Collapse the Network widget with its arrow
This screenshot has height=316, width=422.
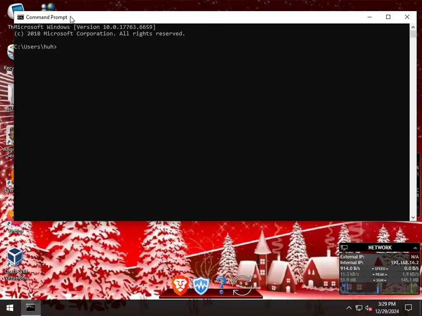click(x=415, y=248)
